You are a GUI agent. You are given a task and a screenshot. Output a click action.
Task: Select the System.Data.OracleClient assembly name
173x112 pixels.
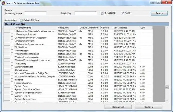click(x=27, y=89)
